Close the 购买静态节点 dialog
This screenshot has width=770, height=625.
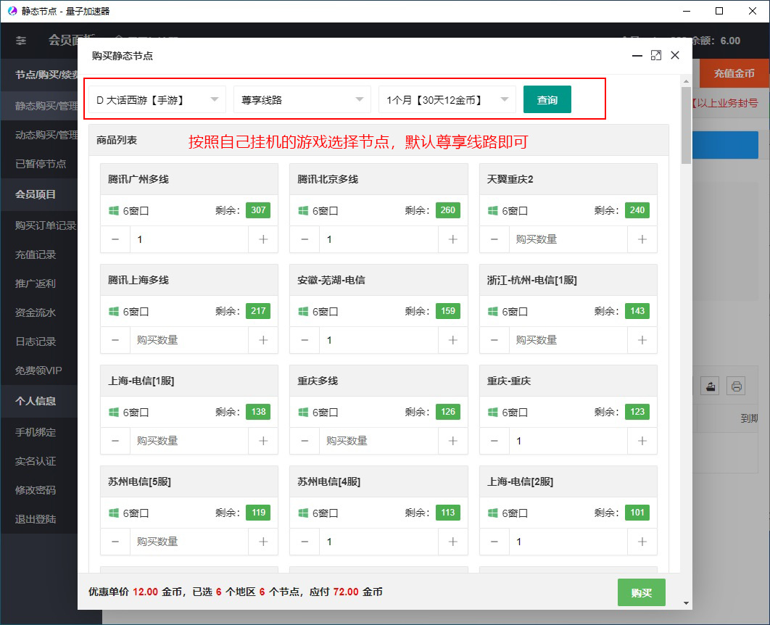tap(675, 56)
